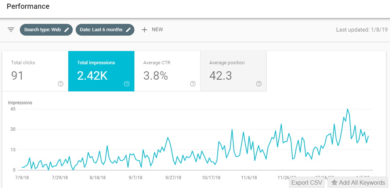This screenshot has width=390, height=188.
Task: Click the Add All Keywords button
Action: (358, 182)
